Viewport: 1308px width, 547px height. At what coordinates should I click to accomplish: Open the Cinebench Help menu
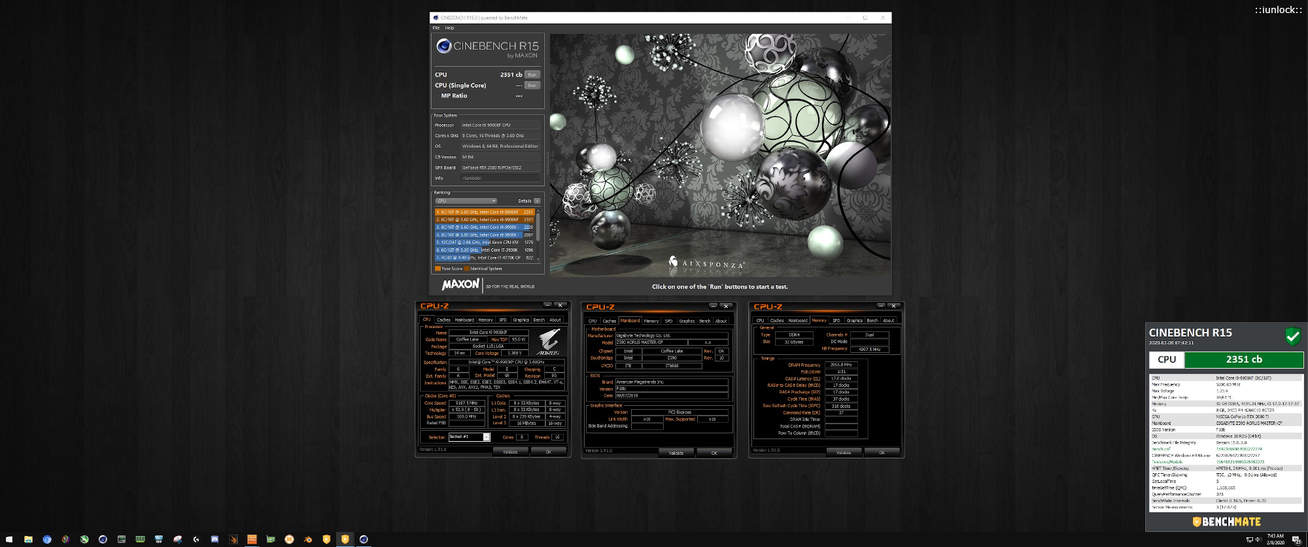tap(449, 28)
